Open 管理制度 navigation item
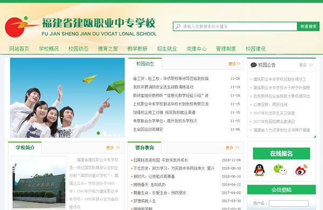 (x=226, y=49)
